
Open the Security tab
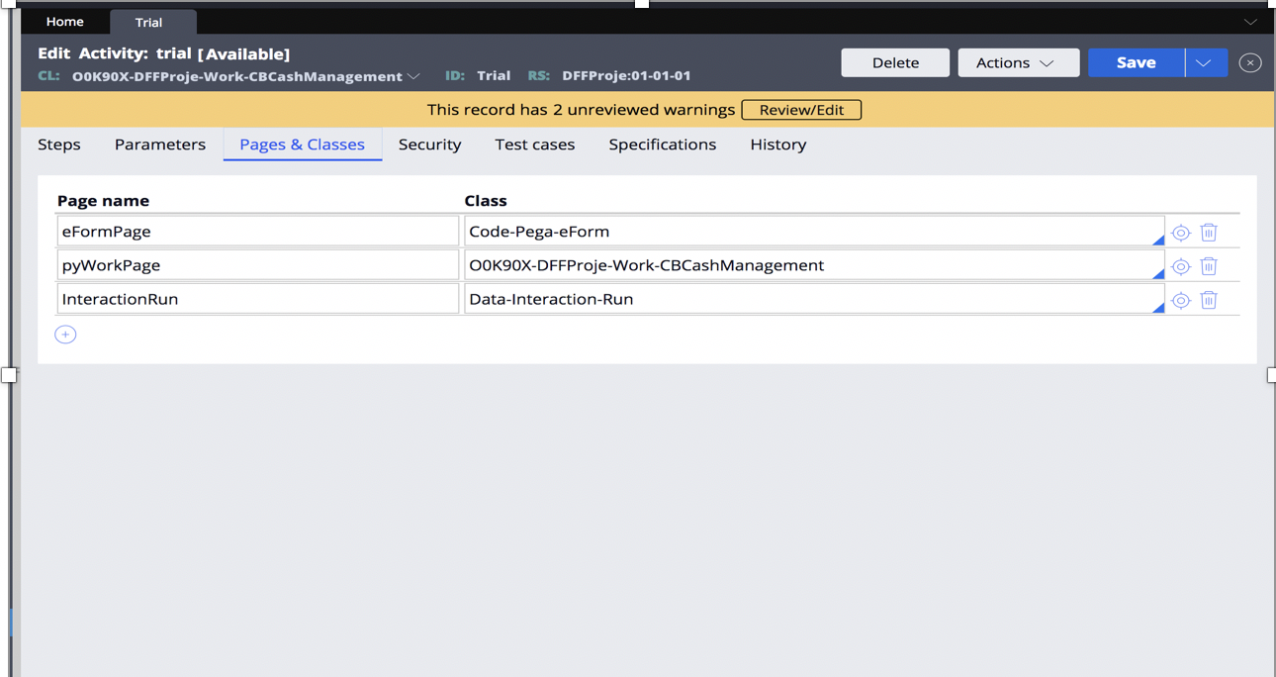[x=429, y=145]
